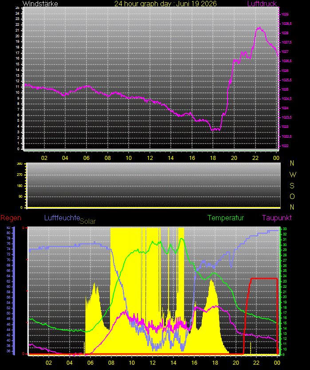Click the Temperatur legend label
The width and height of the screenshot is (310, 370).
pos(225,218)
